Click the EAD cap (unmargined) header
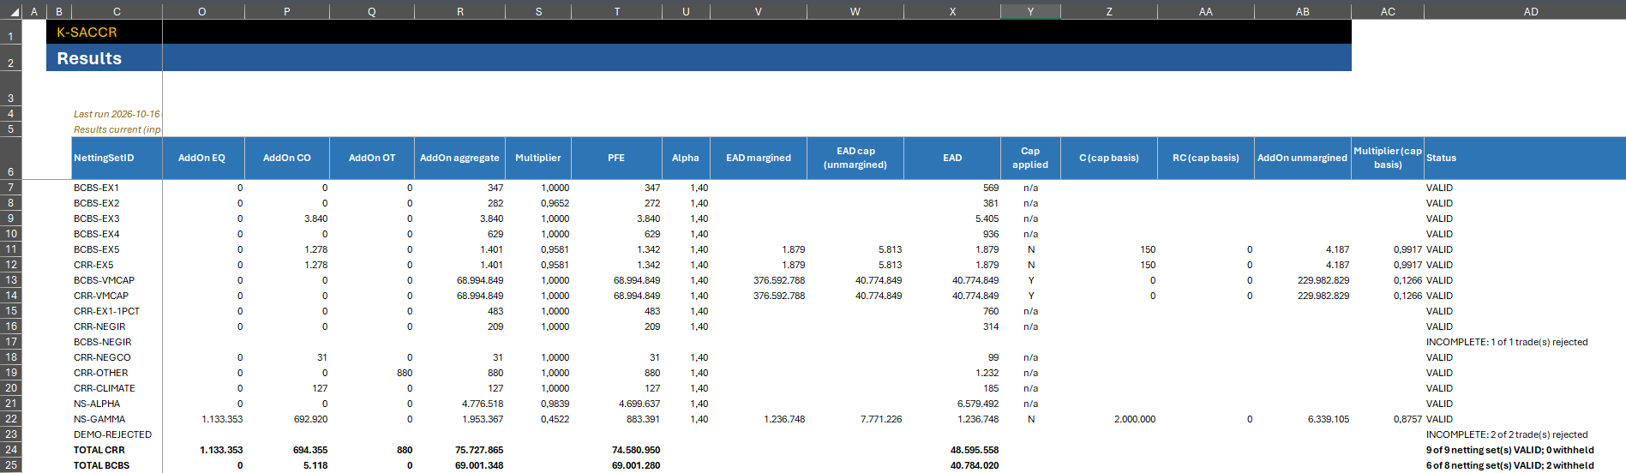The width and height of the screenshot is (1626, 473). pos(855,158)
